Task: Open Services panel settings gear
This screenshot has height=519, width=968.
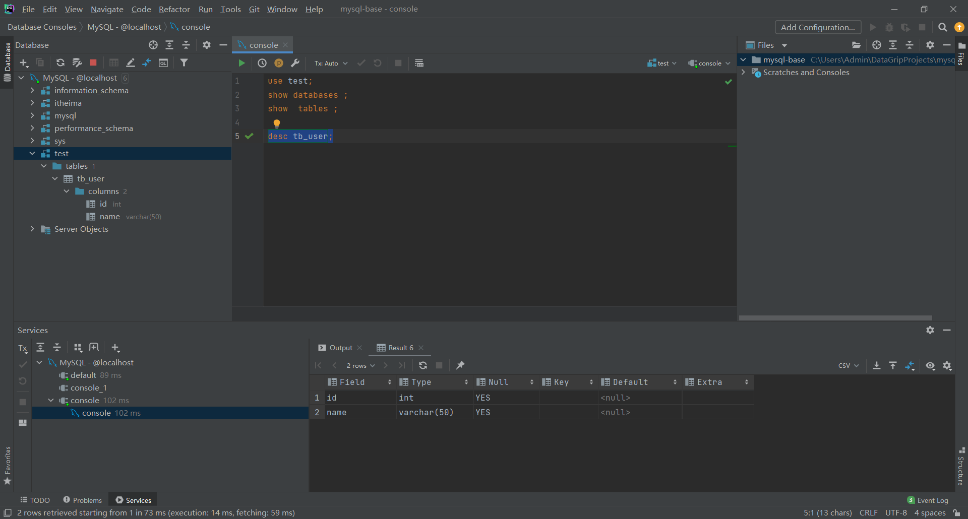Action: 930,330
